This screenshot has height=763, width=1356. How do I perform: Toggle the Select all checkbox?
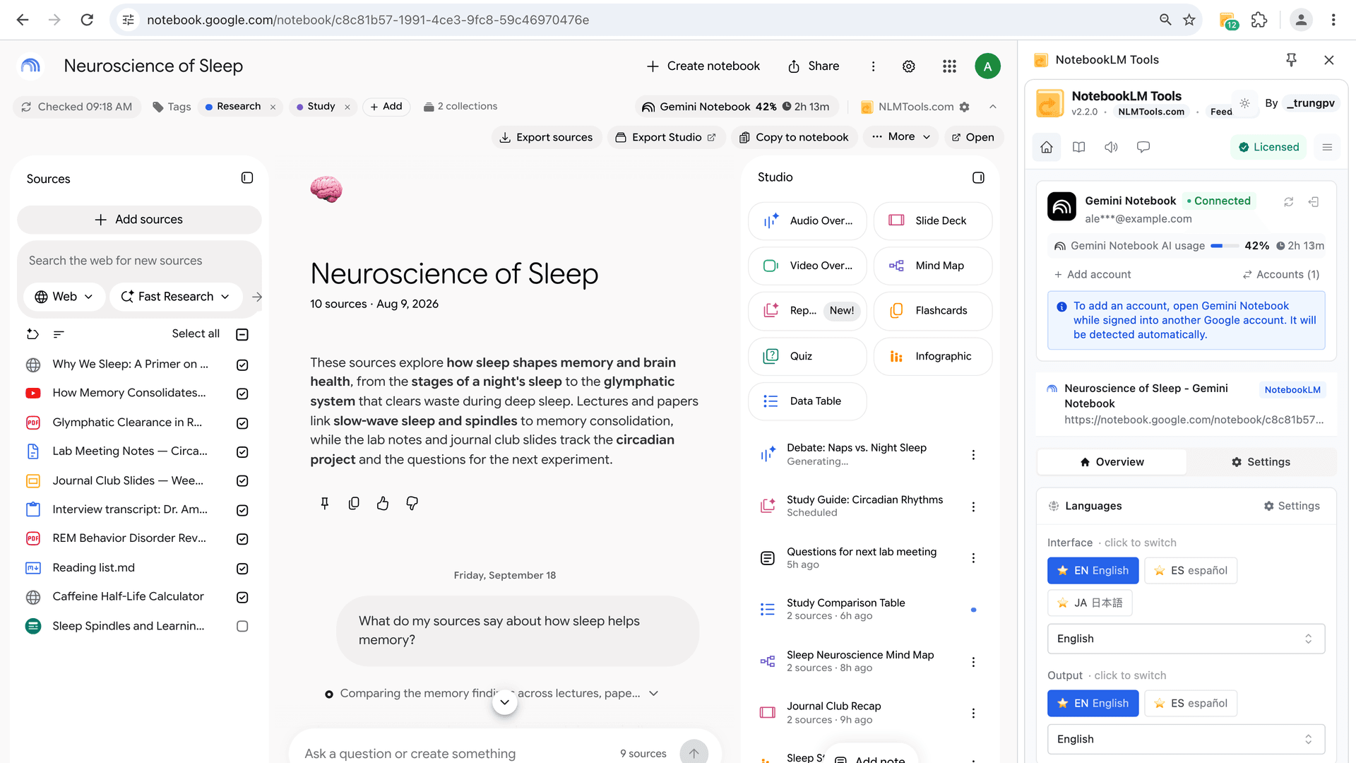(x=242, y=334)
